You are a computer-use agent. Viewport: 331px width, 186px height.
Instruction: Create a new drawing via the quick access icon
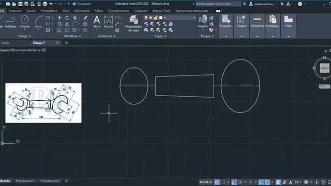pos(8,4)
